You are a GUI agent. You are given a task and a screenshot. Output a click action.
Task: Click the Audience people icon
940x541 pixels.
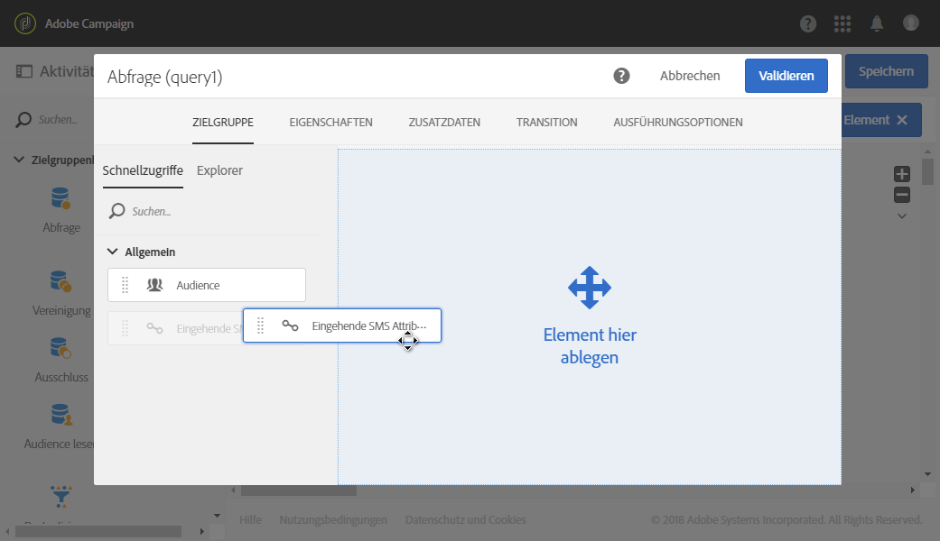point(154,285)
